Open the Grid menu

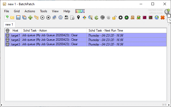[x=17, y=11]
